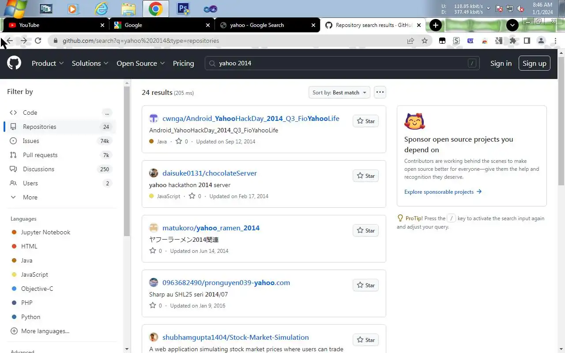Screen dimensions: 565x353
Task: Open the GitHub home logo
Action: pos(14,63)
